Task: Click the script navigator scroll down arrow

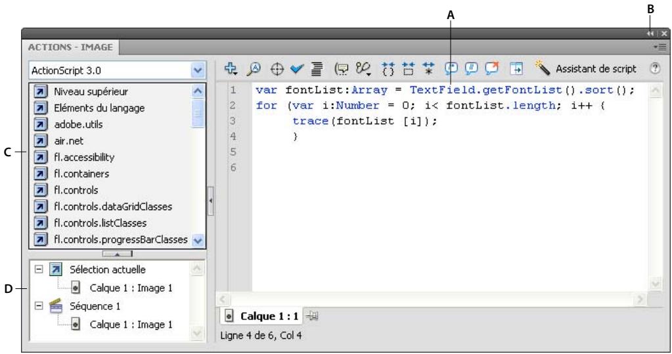Action: (x=196, y=332)
